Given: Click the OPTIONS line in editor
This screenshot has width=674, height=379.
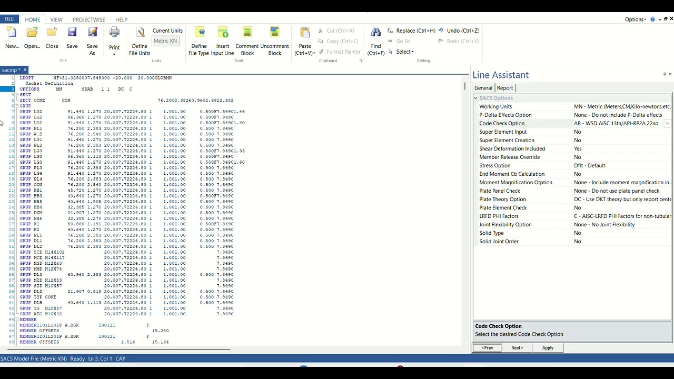Looking at the screenshot, I should pos(76,89).
